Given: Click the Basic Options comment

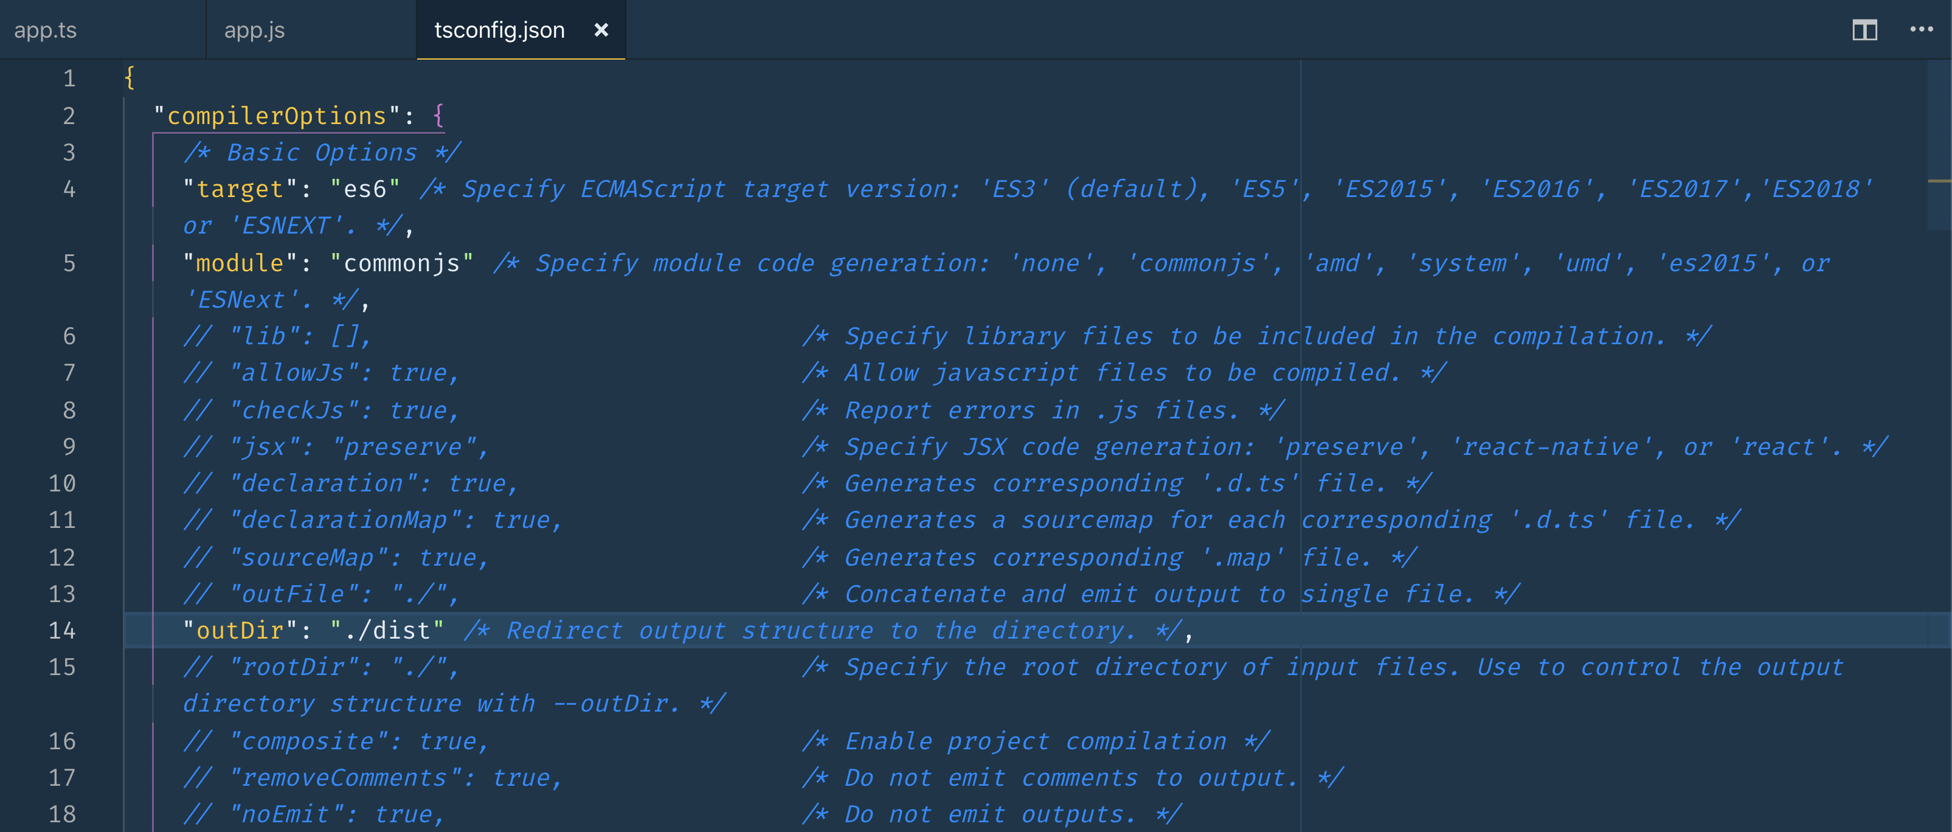Looking at the screenshot, I should (322, 153).
